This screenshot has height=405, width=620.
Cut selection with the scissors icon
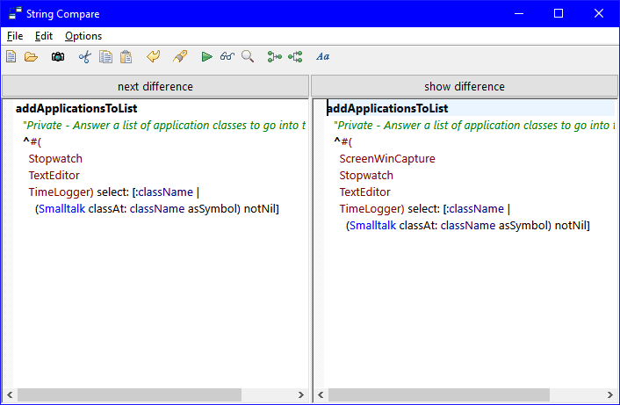point(85,57)
